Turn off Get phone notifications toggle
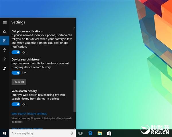 (16, 52)
